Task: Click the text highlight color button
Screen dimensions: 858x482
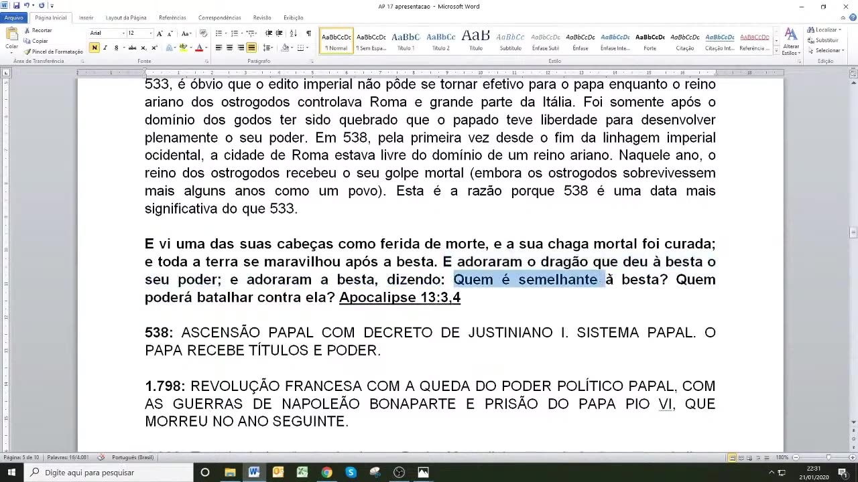Action: point(183,48)
